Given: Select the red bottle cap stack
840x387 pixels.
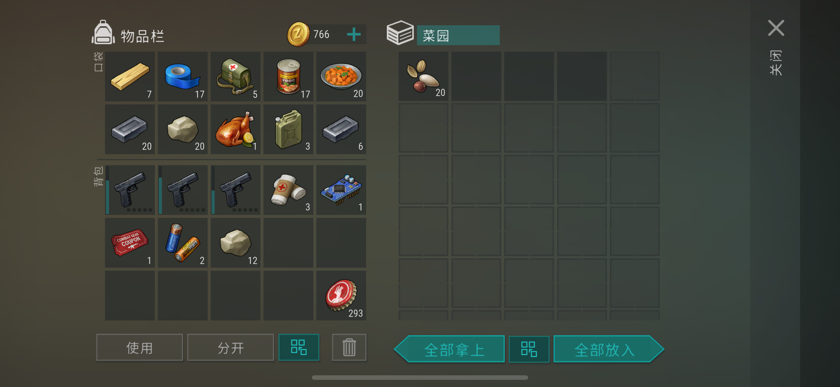Looking at the screenshot, I should coord(341,295).
